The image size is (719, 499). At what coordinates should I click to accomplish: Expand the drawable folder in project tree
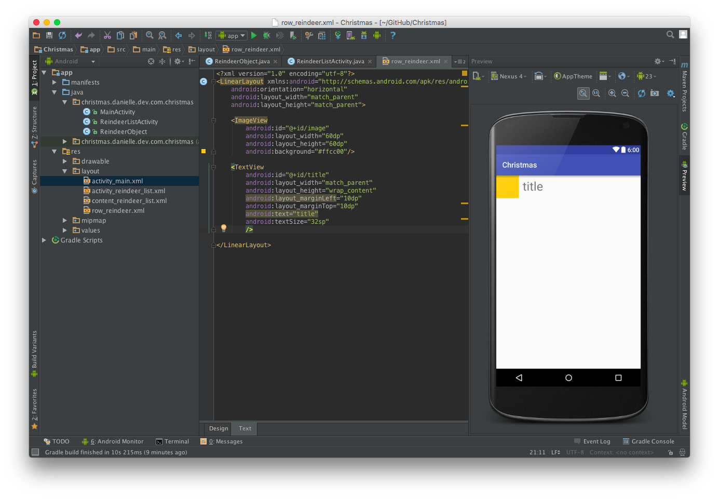tap(65, 161)
